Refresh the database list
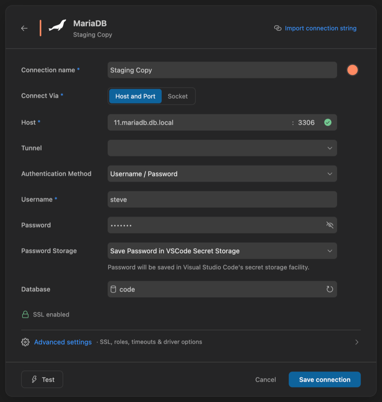382x402 pixels. (x=330, y=289)
